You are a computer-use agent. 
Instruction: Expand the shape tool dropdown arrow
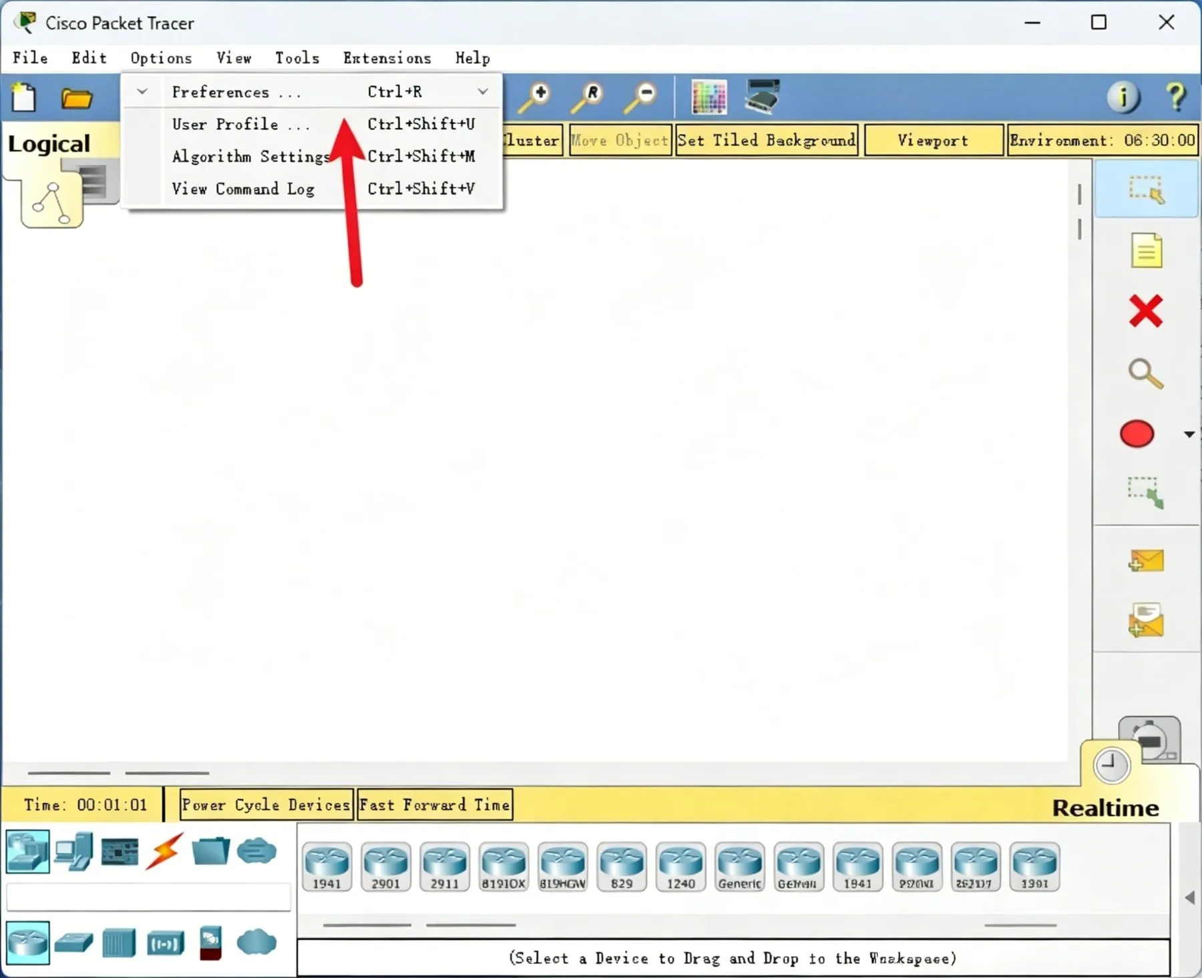pyautogui.click(x=1189, y=435)
